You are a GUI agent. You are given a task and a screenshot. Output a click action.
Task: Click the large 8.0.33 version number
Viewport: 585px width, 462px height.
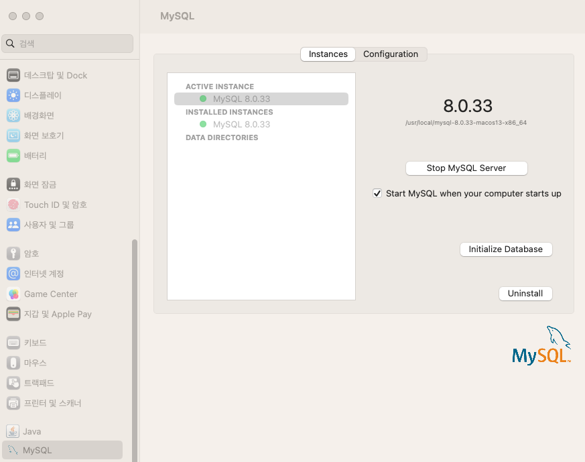[x=468, y=106]
